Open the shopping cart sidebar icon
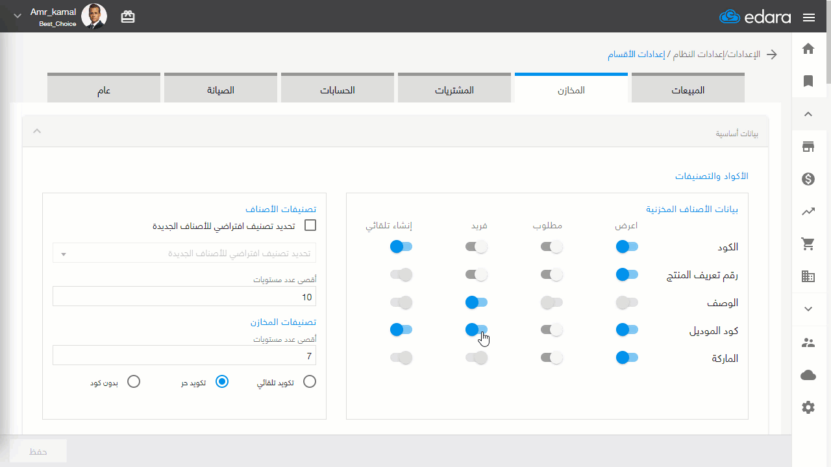This screenshot has width=831, height=467. click(x=808, y=244)
